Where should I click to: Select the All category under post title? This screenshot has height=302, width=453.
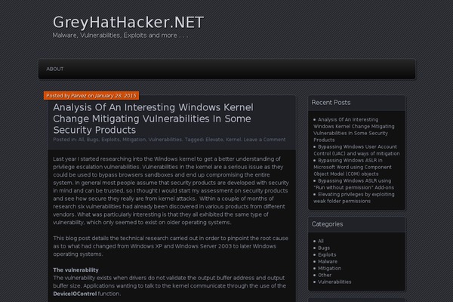(81, 140)
